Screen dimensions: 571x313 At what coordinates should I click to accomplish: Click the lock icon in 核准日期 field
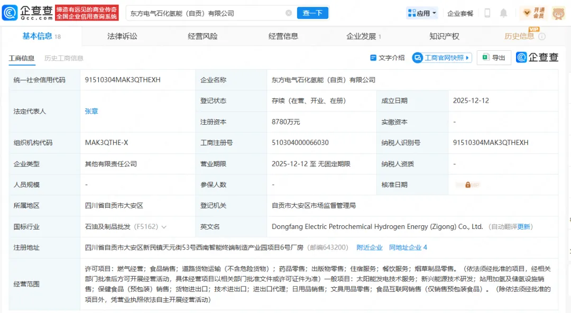[x=468, y=185]
